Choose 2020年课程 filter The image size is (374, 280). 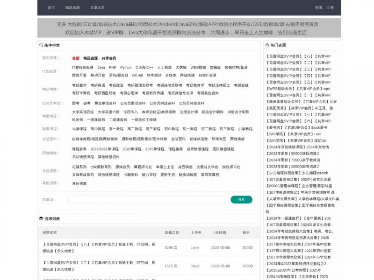(132, 149)
